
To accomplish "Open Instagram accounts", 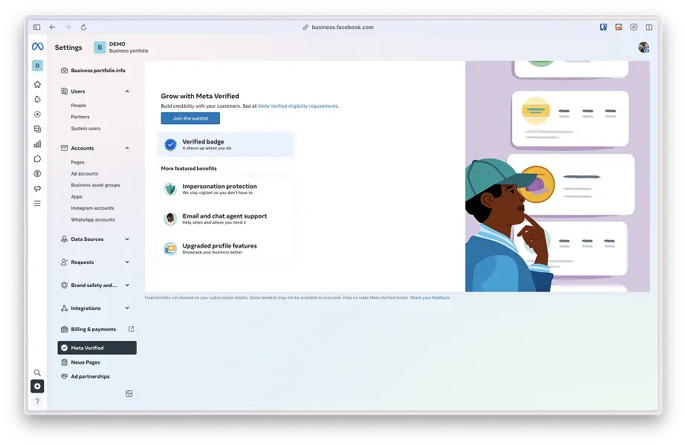I will [92, 208].
